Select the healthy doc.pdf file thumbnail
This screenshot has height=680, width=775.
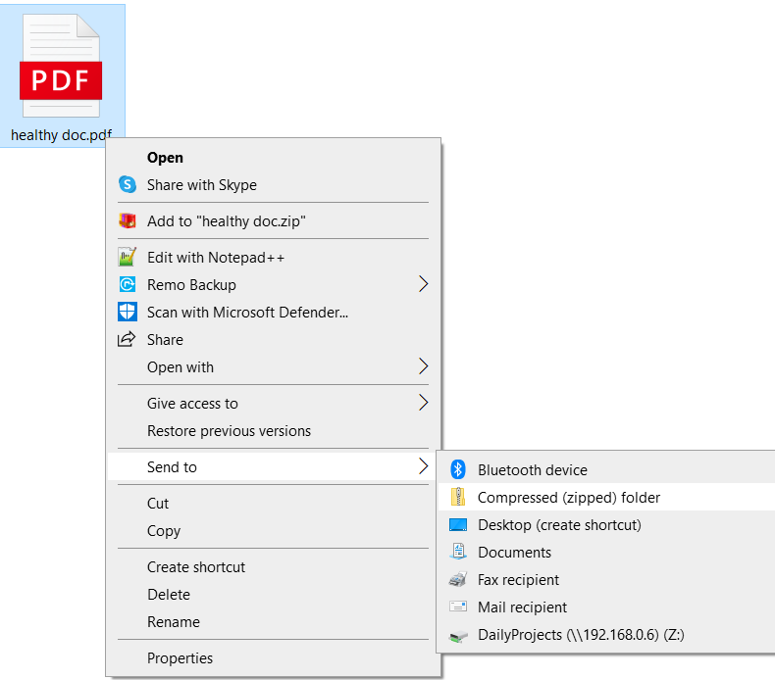(x=62, y=69)
